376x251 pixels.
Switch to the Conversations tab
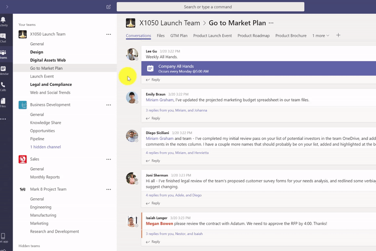(x=138, y=35)
